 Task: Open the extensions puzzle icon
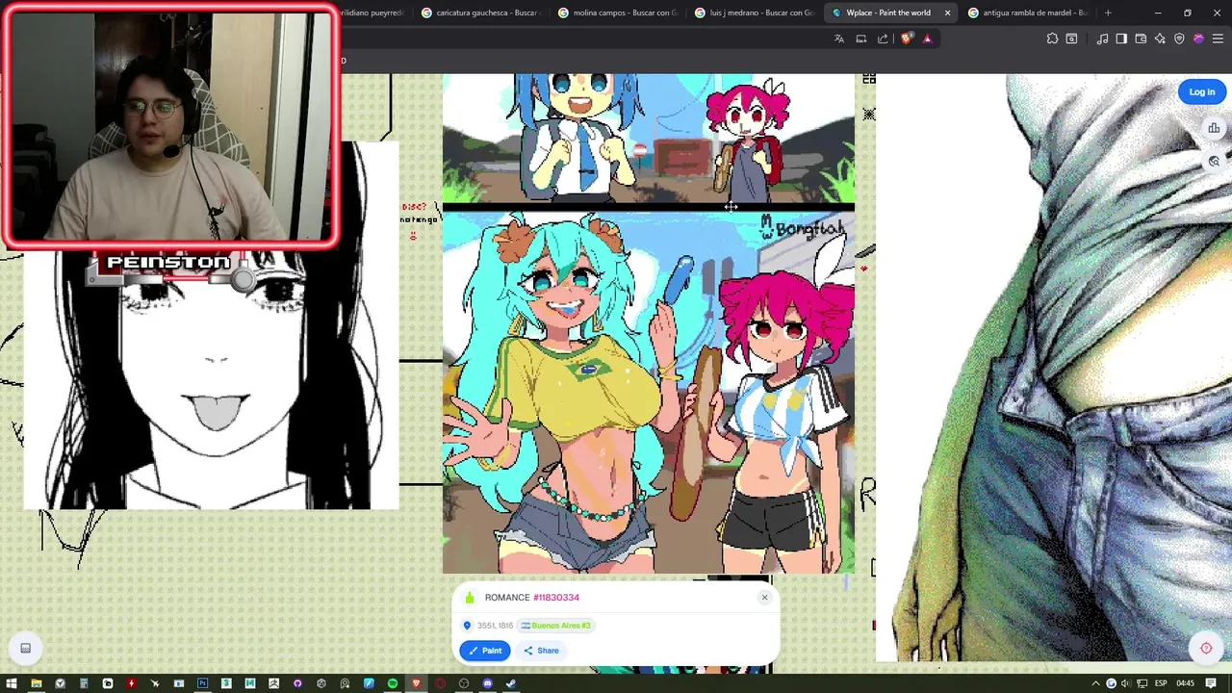coord(1052,38)
